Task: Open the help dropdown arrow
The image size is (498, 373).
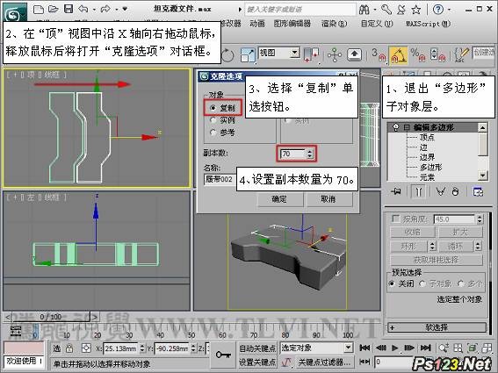Action: [449, 10]
